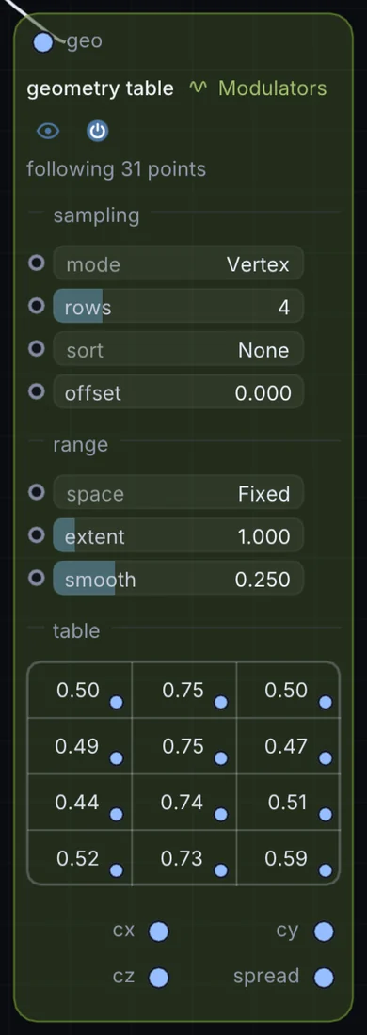Viewport: 367px width, 1035px height.
Task: Toggle the eye visibility icon
Action: 48,132
